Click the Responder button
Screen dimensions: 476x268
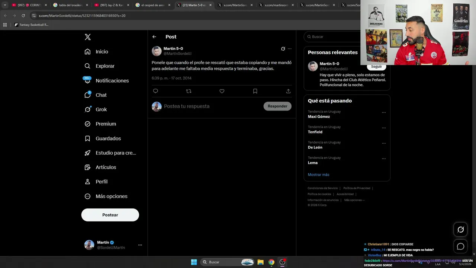click(x=277, y=106)
